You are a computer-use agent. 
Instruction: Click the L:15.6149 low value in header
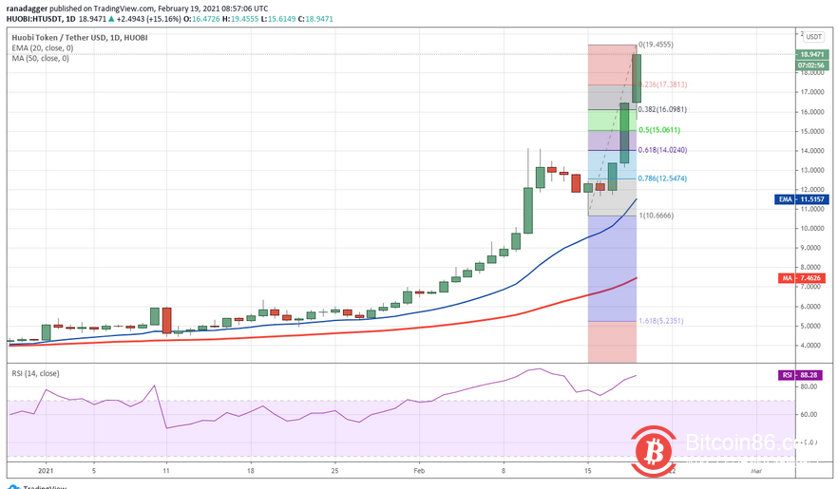(x=278, y=19)
